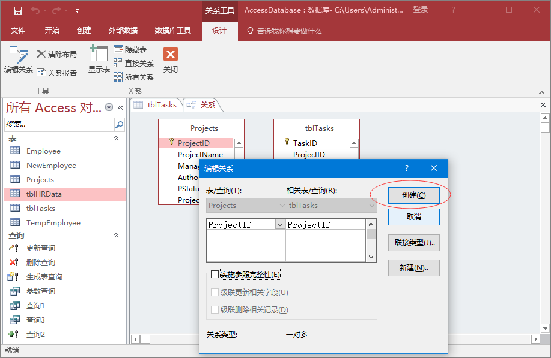Click the red Close (关闭) ribbon icon
The width and height of the screenshot is (551, 358).
point(171,60)
